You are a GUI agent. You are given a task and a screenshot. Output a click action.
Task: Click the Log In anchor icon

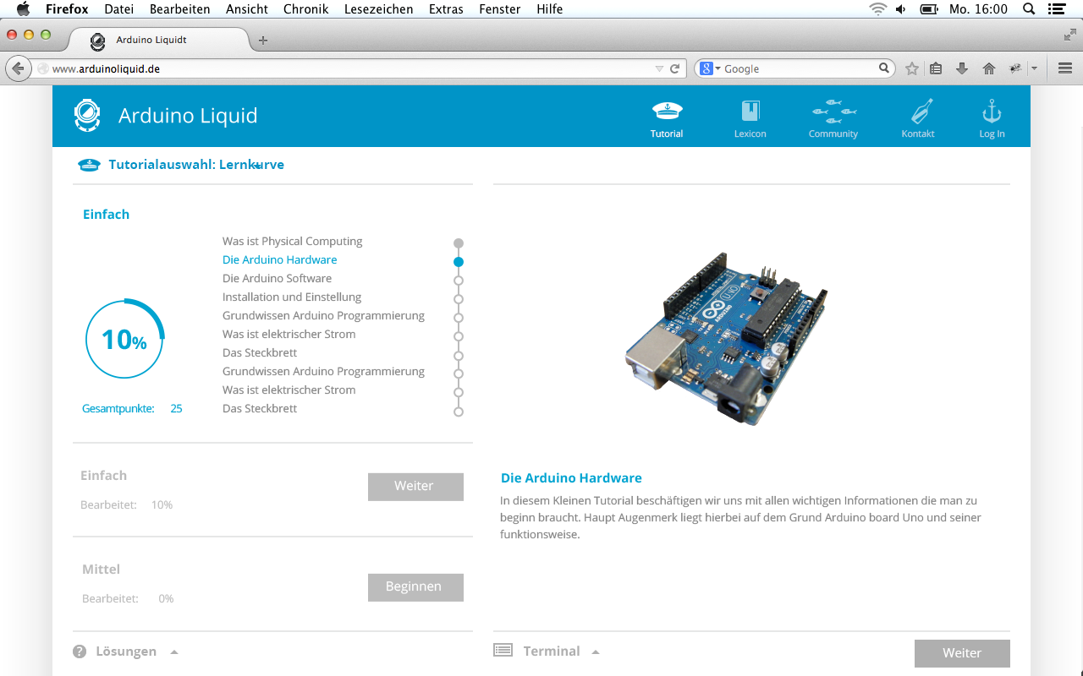tap(992, 112)
